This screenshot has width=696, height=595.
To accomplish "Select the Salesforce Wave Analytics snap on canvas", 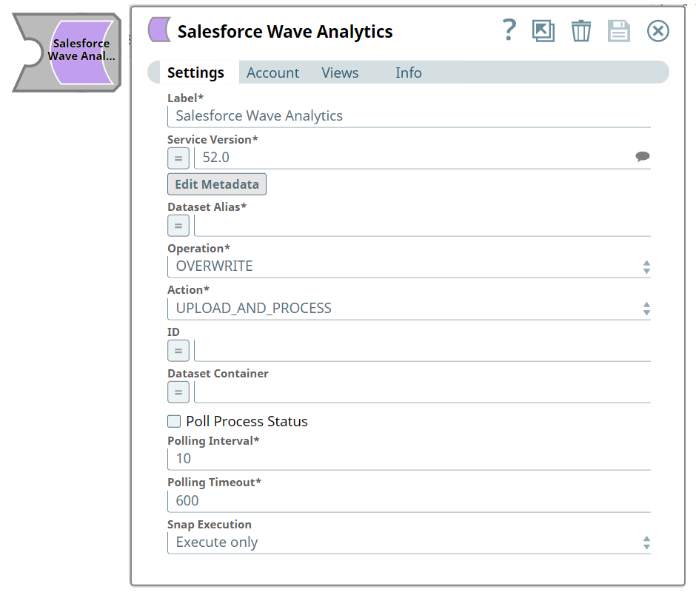I will [x=68, y=53].
